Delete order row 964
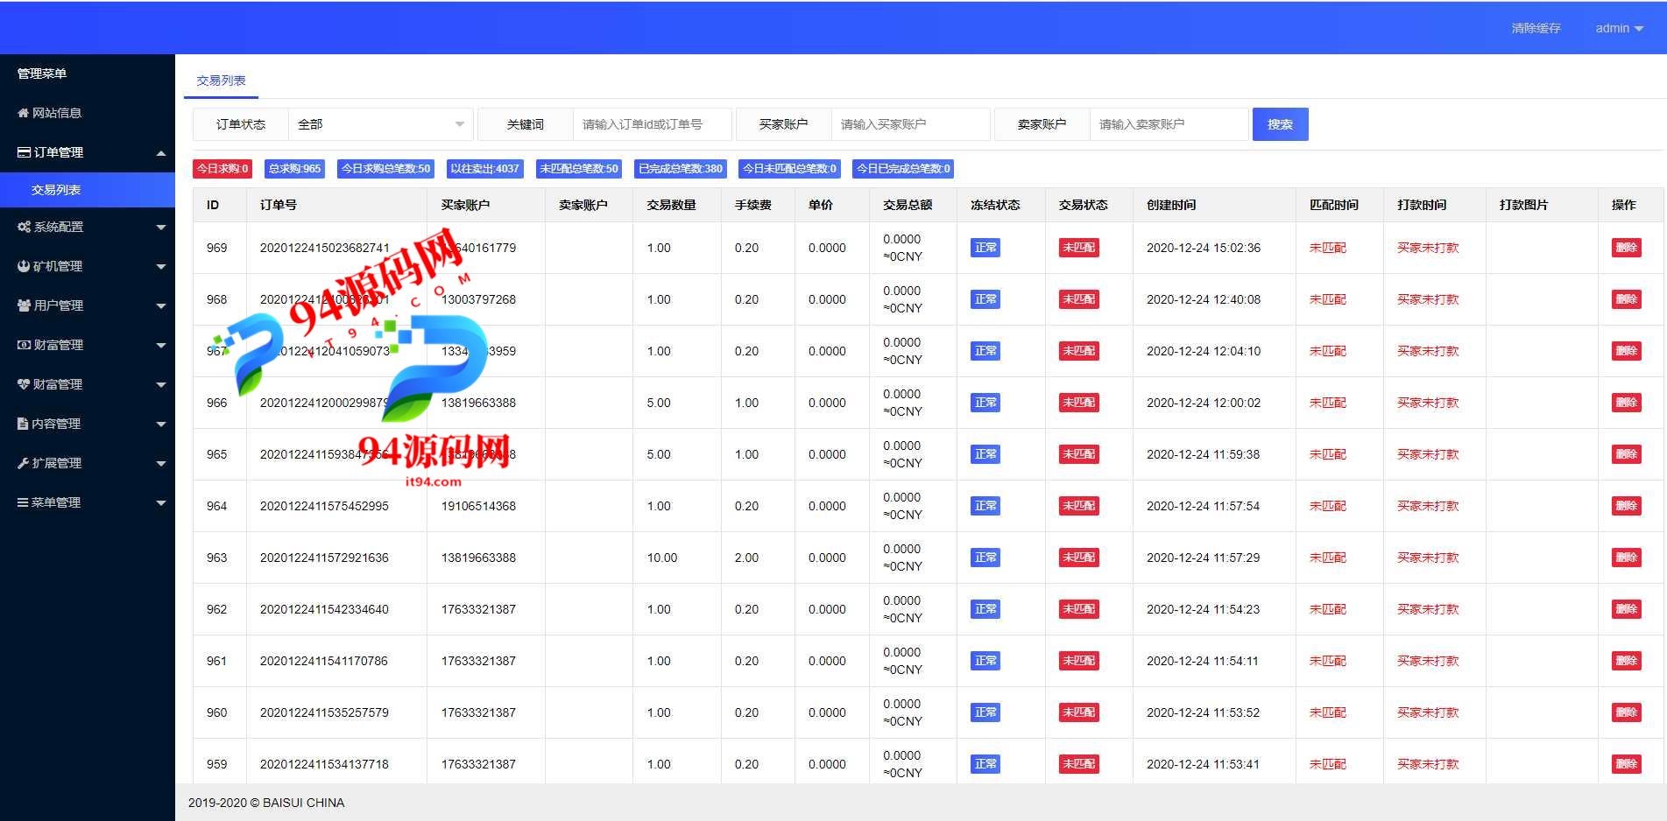 point(1626,506)
